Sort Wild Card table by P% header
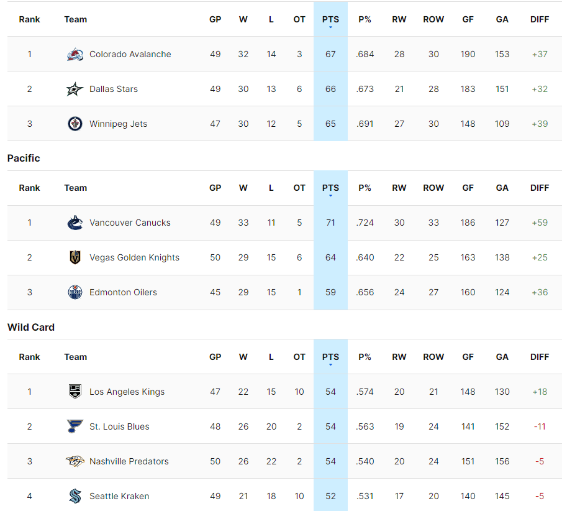This screenshot has height=511, width=562. (365, 357)
